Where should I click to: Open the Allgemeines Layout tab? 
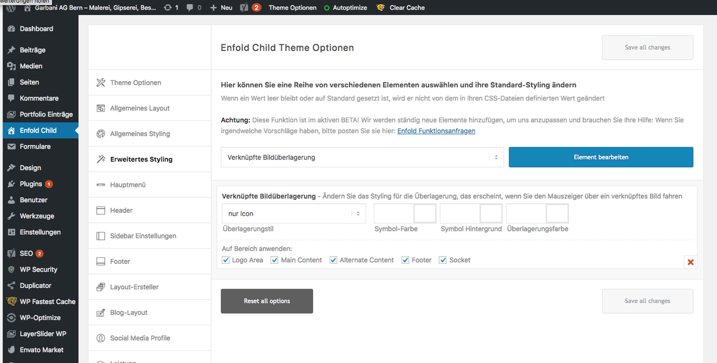[x=150, y=108]
